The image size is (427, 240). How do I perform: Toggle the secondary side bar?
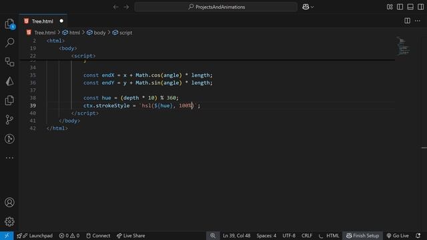(x=420, y=7)
